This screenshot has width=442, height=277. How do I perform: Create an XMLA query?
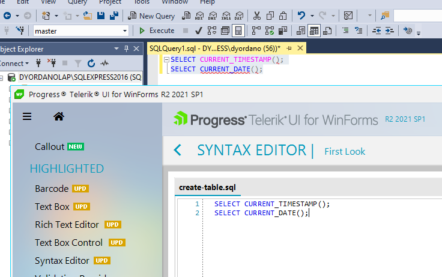tap(226, 16)
